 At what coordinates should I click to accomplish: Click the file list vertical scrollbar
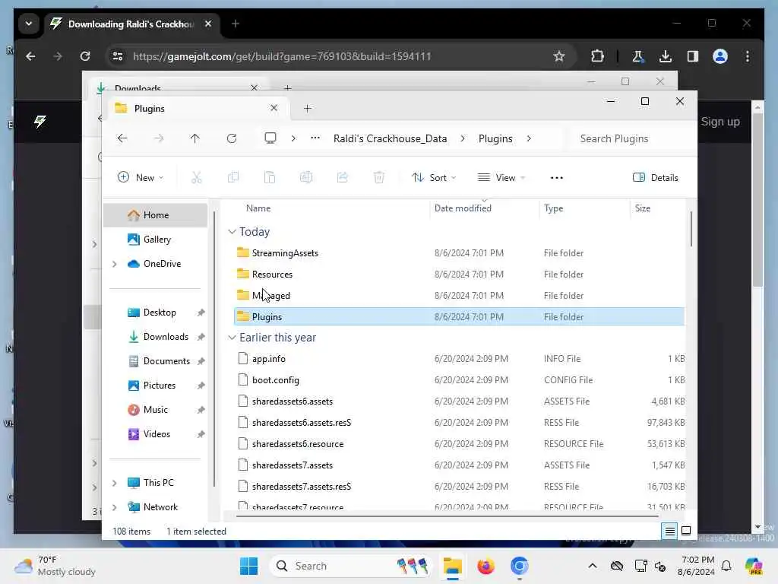pyautogui.click(x=691, y=228)
